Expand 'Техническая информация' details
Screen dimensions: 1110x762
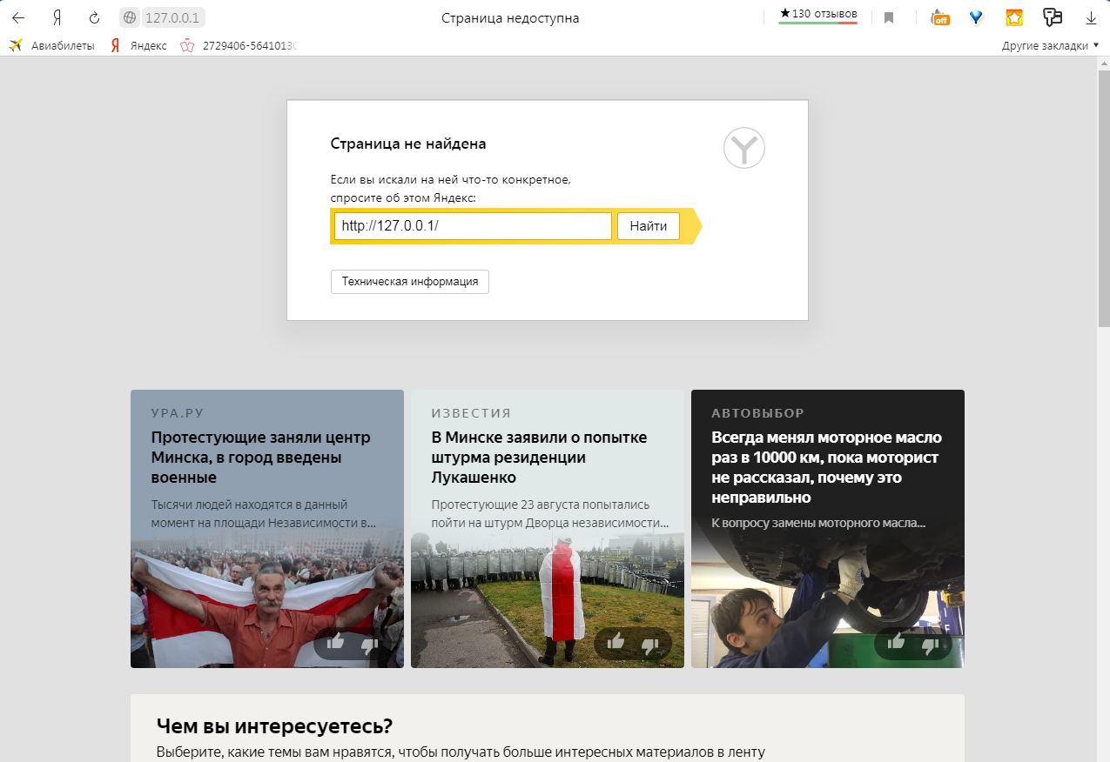[x=409, y=282]
